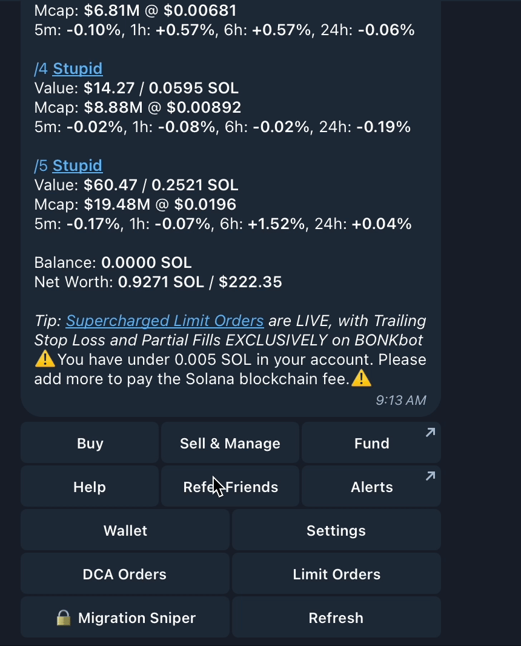The image size is (521, 646).
Task: View DCA Orders
Action: click(x=125, y=574)
